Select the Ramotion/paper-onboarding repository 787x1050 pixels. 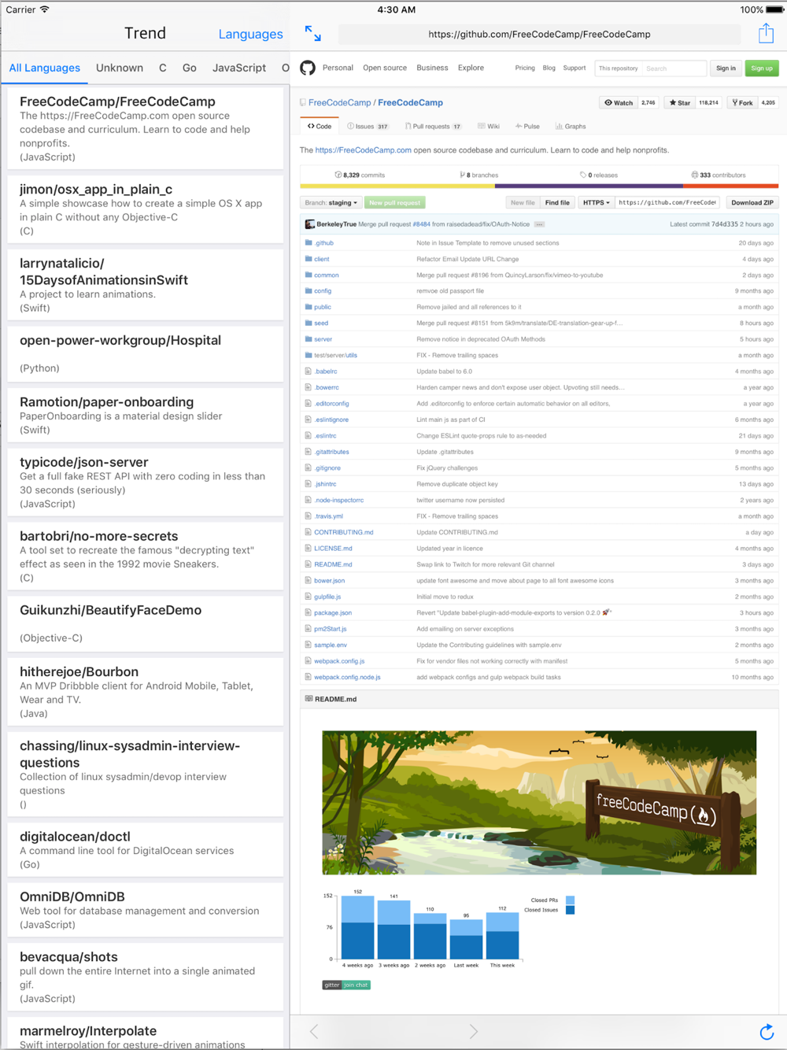(146, 415)
